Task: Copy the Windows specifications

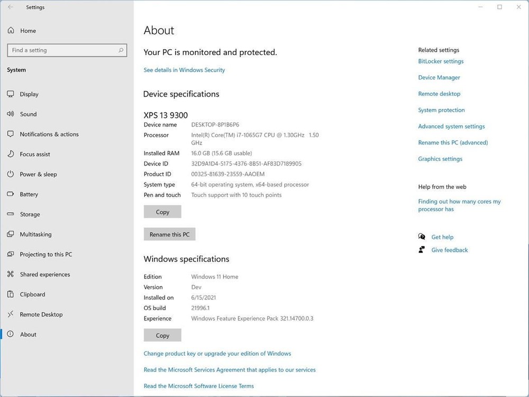Action: coord(162,335)
